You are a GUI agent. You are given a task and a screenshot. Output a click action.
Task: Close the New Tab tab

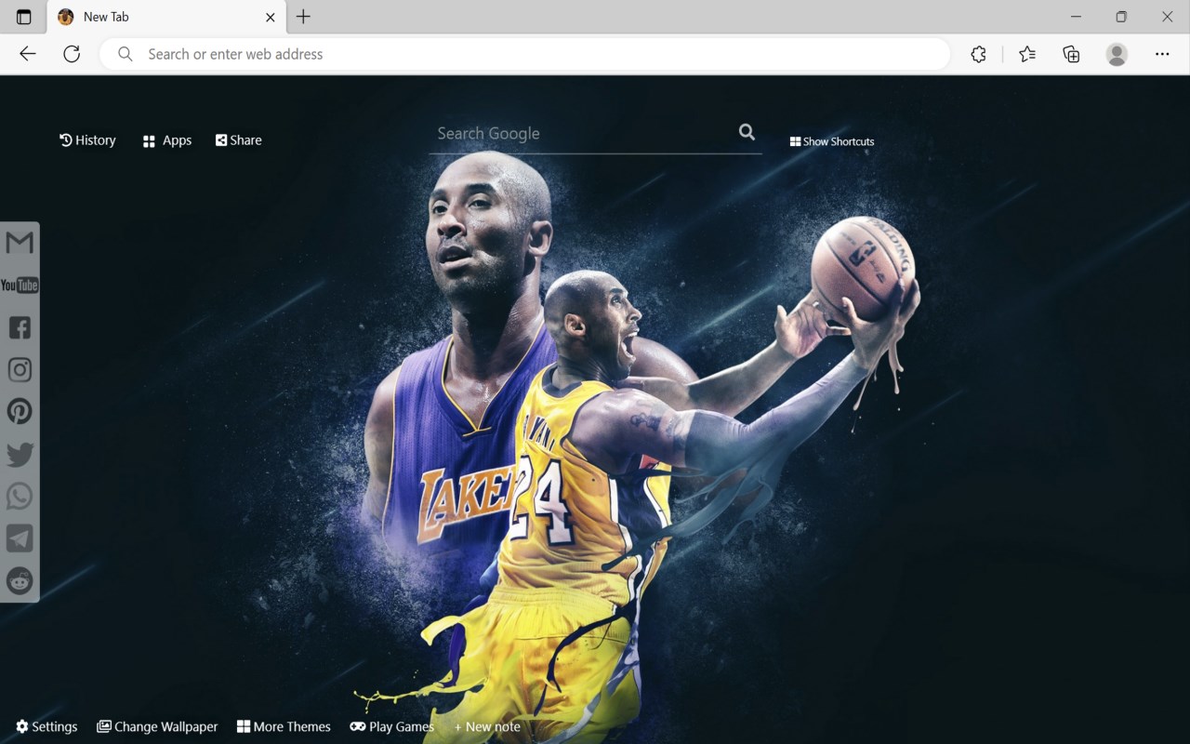coord(271,17)
